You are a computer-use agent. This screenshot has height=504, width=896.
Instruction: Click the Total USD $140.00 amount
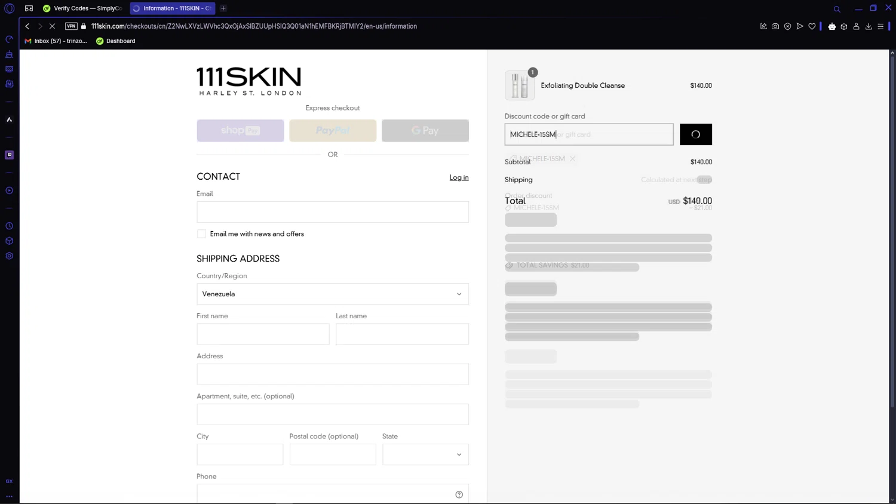point(690,201)
